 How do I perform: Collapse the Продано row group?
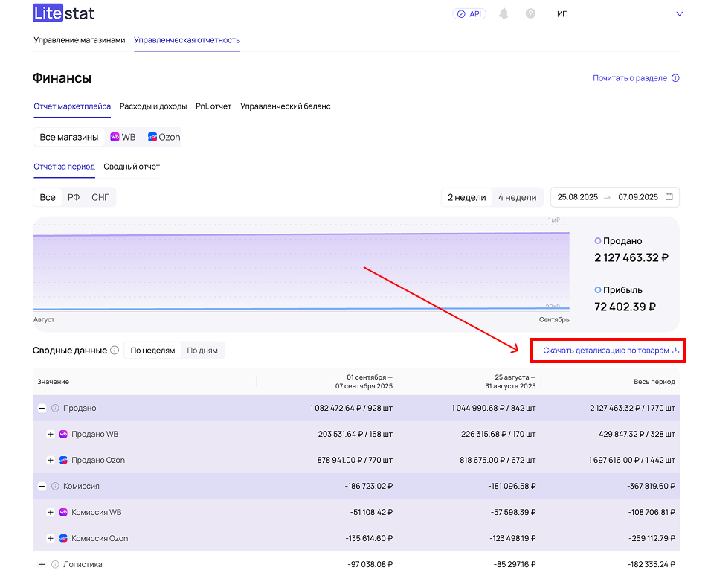point(42,408)
